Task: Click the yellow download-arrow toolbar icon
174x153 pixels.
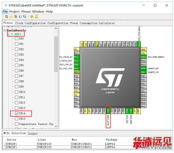Action: 32,16
